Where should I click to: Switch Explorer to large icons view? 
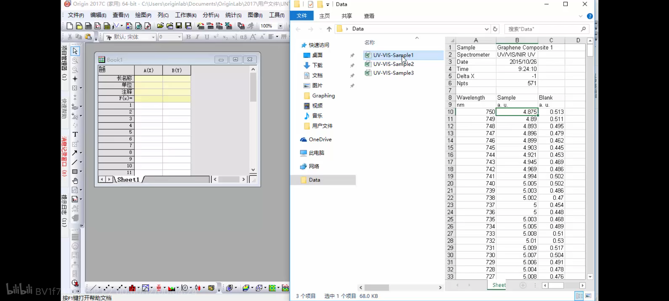point(588,296)
